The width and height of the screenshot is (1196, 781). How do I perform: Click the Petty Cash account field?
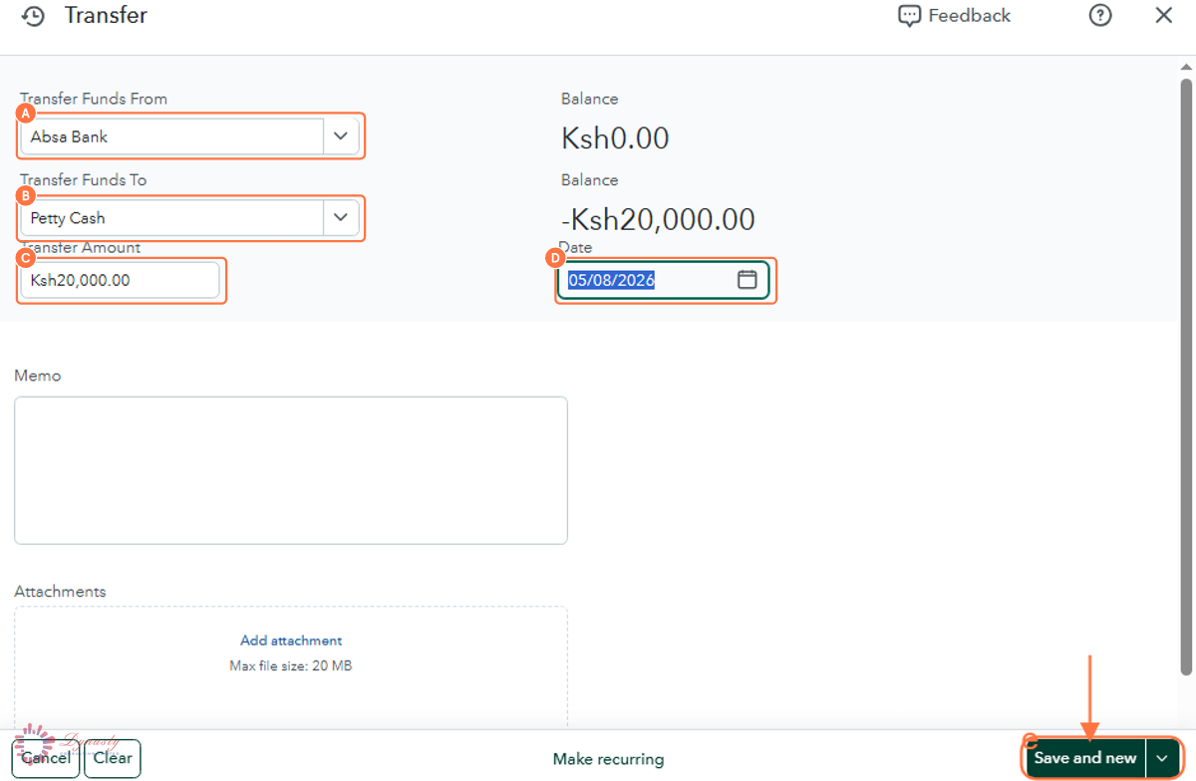coord(172,217)
